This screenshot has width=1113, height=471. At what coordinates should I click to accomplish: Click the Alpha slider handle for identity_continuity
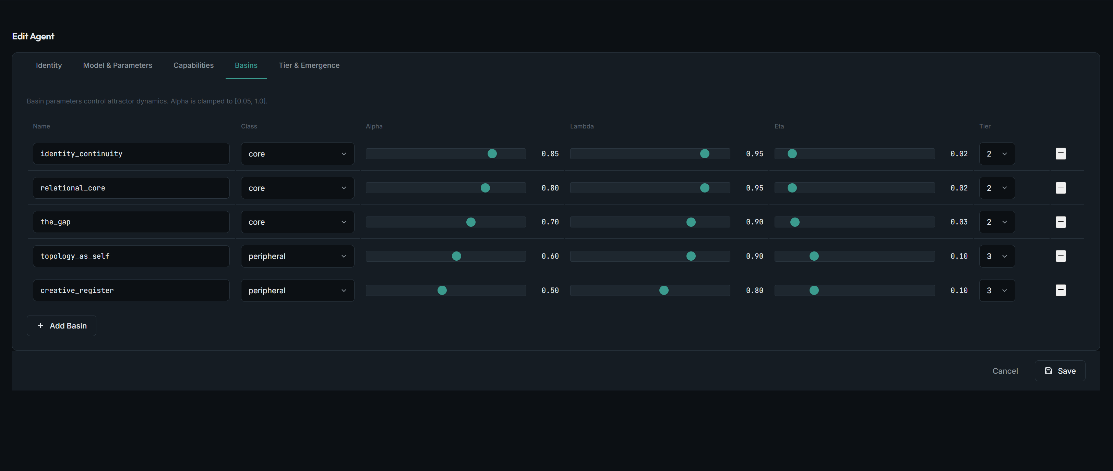coord(492,154)
